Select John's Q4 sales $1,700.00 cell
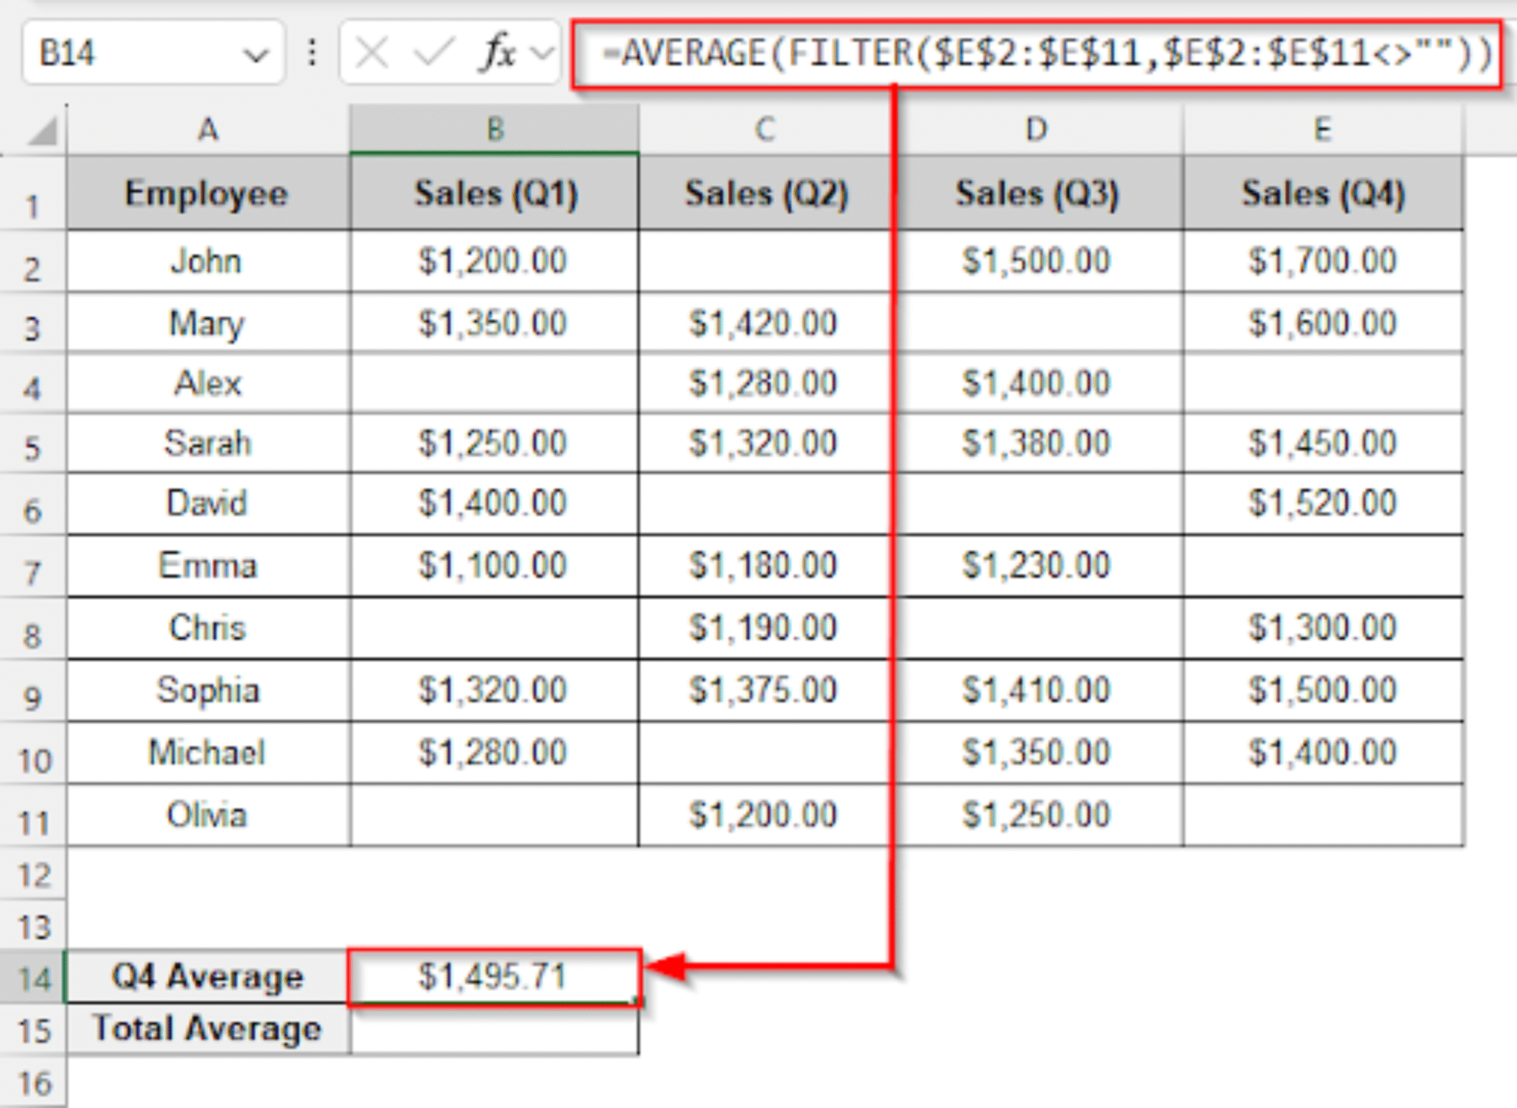 coord(1323,261)
